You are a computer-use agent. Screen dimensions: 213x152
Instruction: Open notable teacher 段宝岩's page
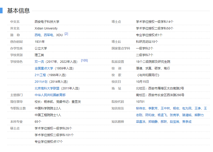click(x=175, y=122)
